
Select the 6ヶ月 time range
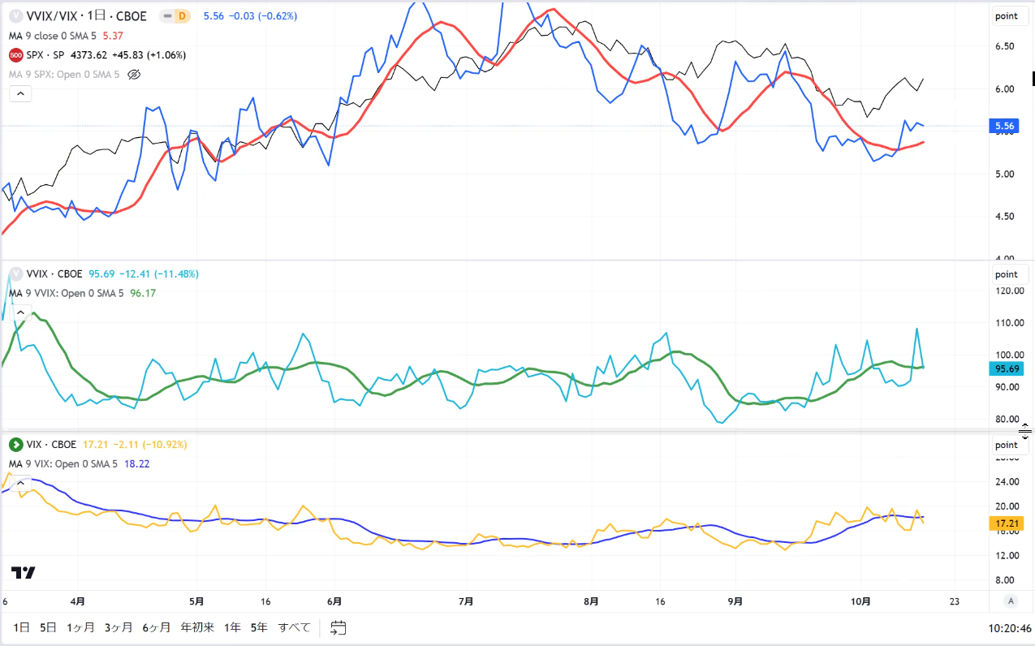point(157,627)
